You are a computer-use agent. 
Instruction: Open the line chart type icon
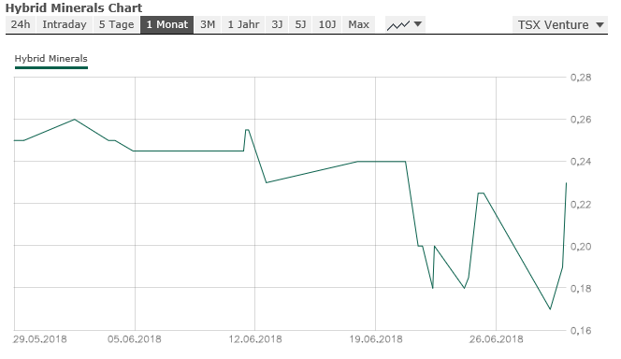398,25
